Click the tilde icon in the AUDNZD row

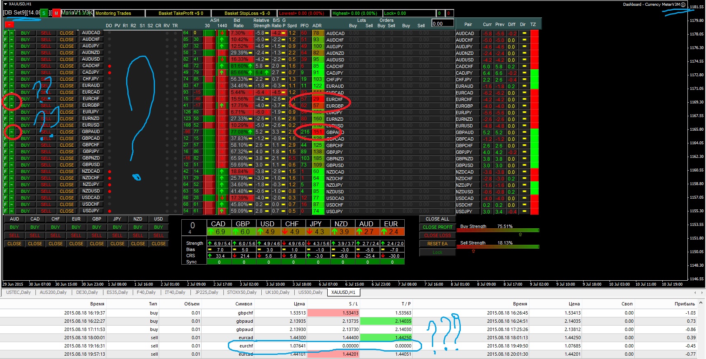click(x=12, y=53)
